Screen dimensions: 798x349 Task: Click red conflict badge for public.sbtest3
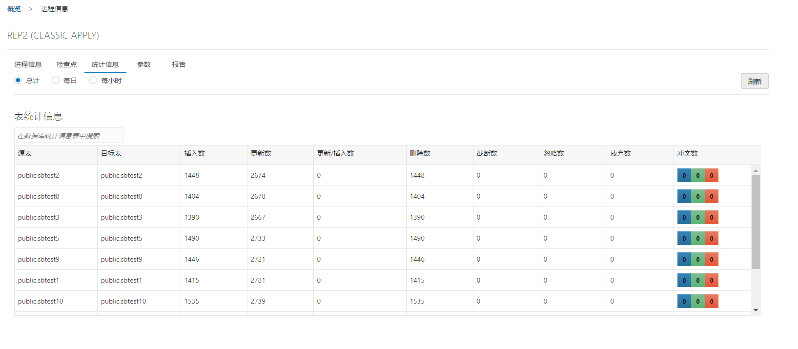click(x=712, y=218)
